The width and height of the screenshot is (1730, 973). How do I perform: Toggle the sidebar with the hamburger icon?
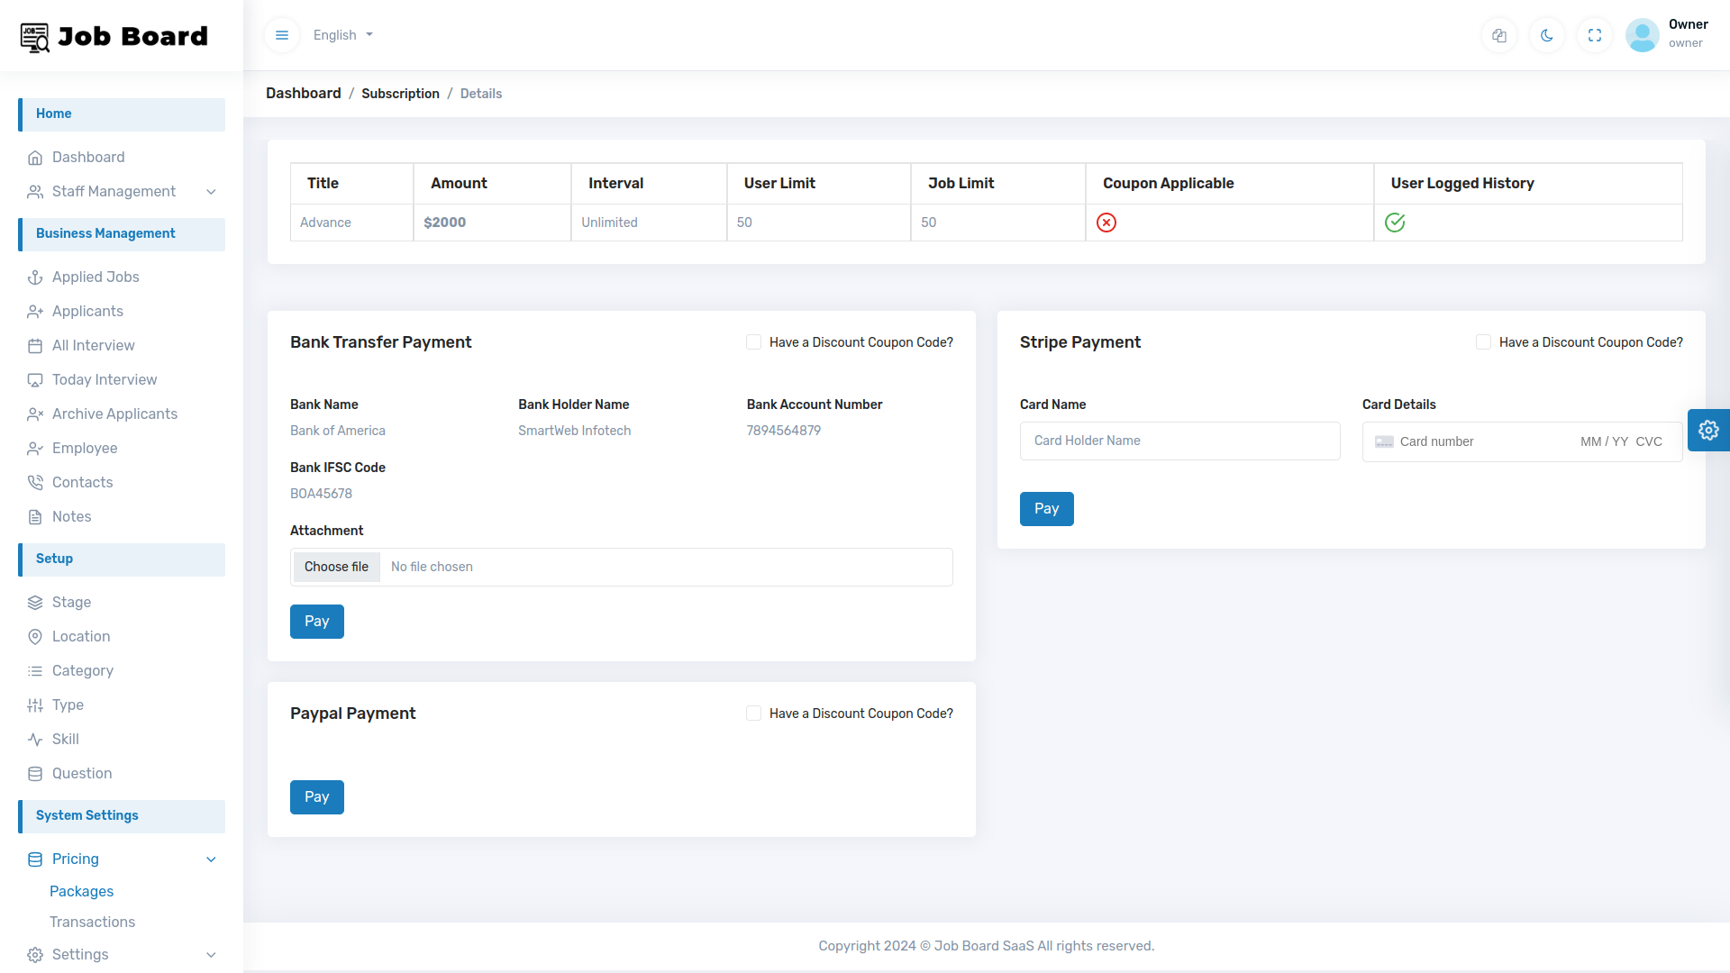(x=281, y=35)
